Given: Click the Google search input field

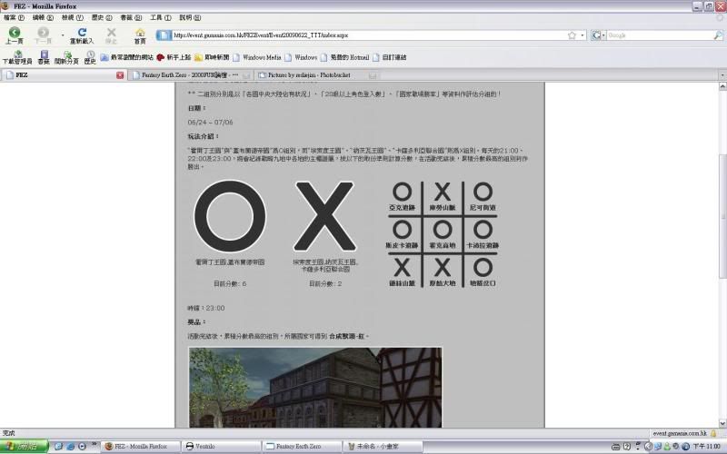Looking at the screenshot, I should point(654,35).
